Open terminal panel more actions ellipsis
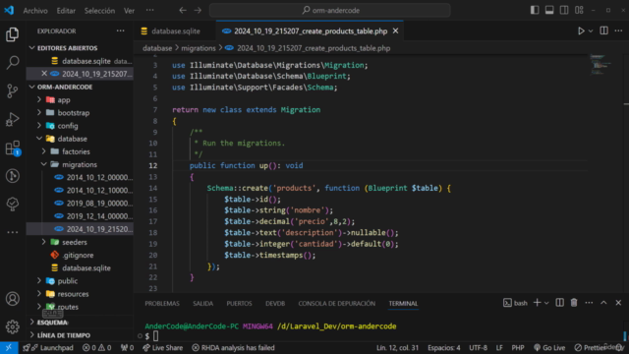629x354 pixels. [589, 303]
